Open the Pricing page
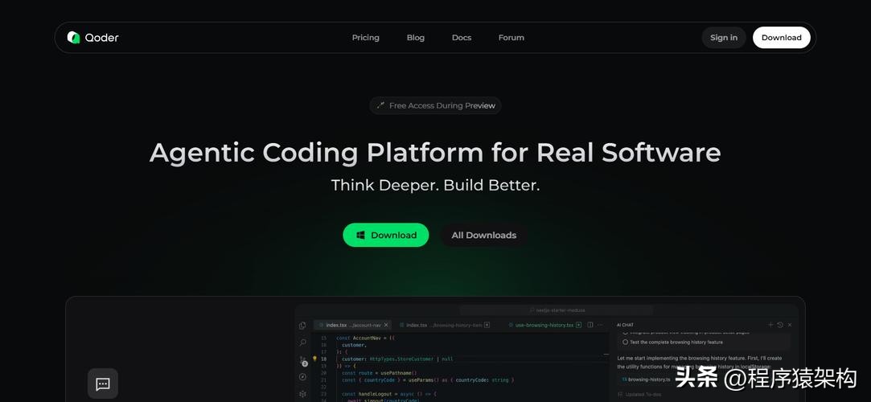Viewport: 871px width, 402px height. pos(365,38)
